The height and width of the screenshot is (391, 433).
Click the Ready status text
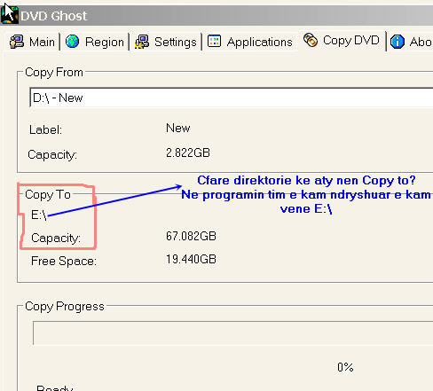click(55, 387)
